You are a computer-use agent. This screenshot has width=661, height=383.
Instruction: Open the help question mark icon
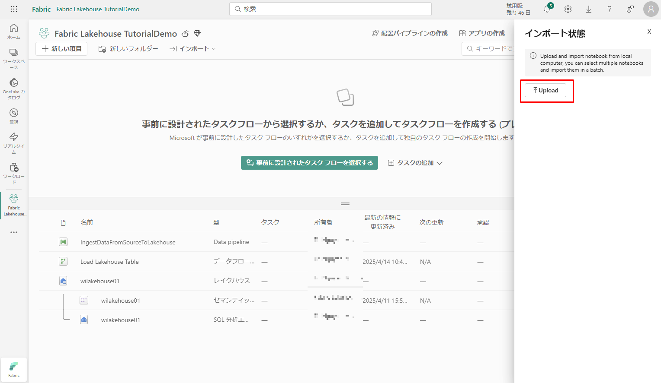coord(610,9)
